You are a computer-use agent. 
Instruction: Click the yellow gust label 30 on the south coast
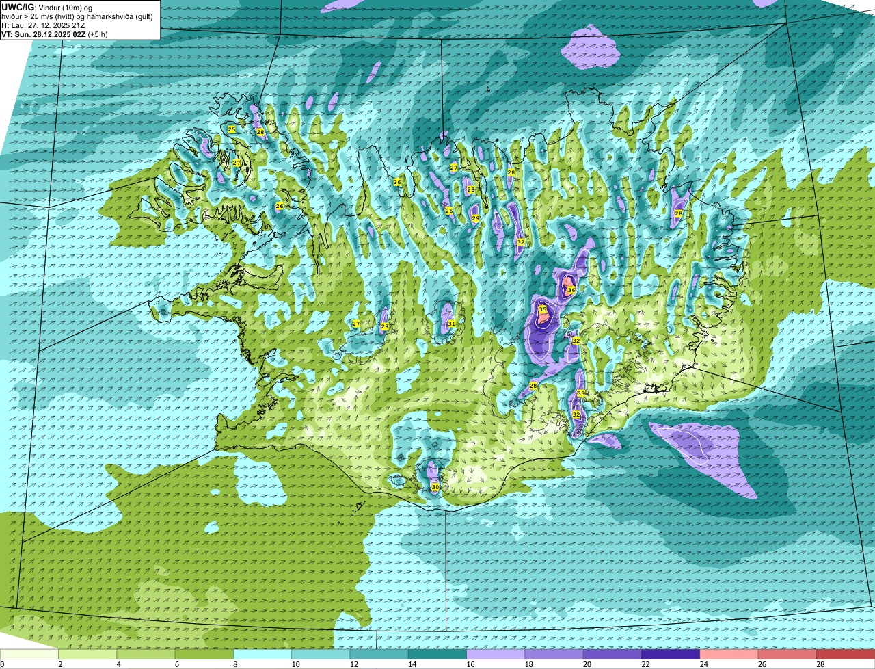(x=435, y=487)
